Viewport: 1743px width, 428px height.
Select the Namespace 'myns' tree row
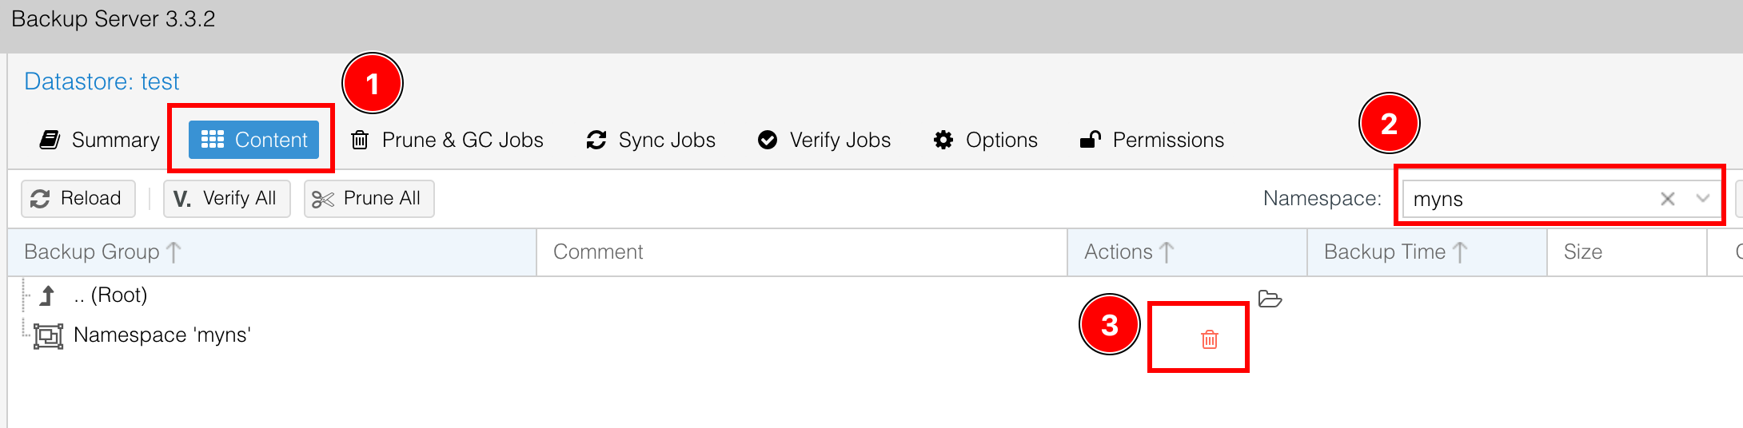tap(162, 335)
